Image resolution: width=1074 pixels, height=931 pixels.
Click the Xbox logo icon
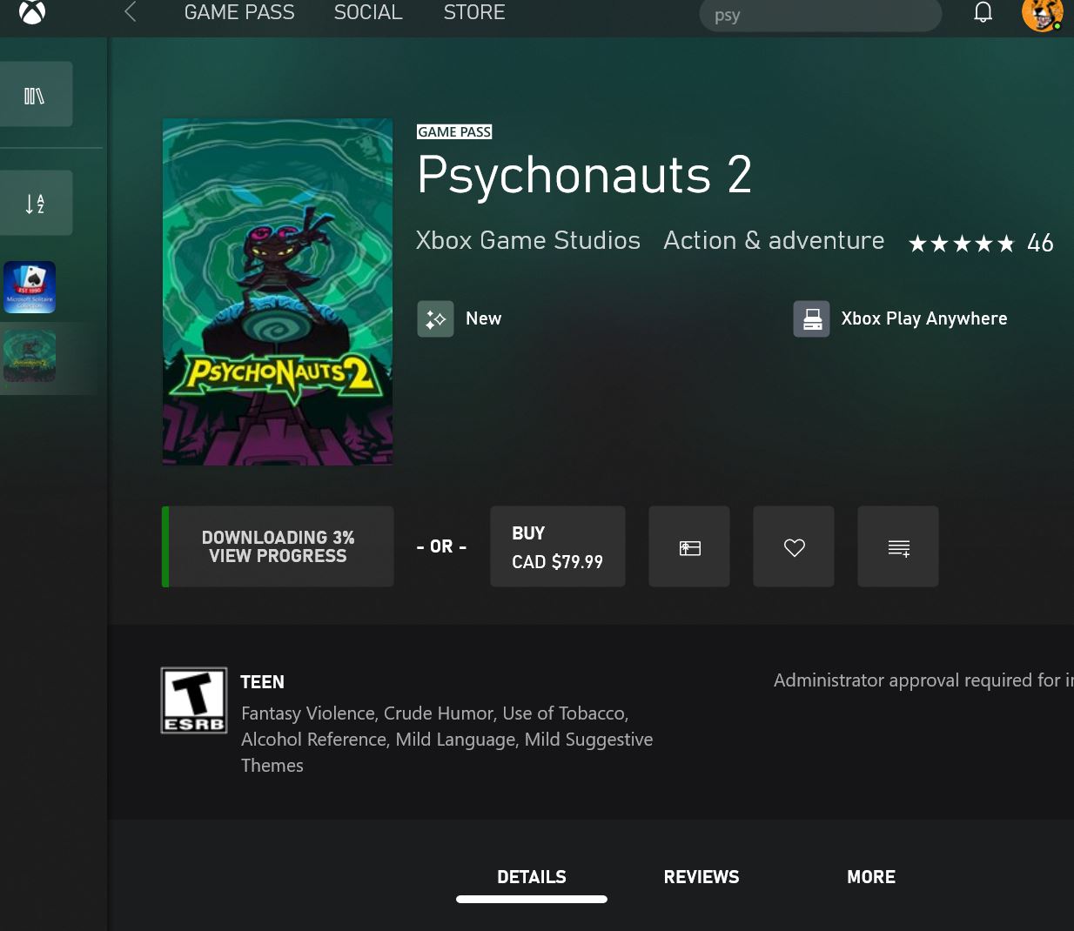(32, 12)
